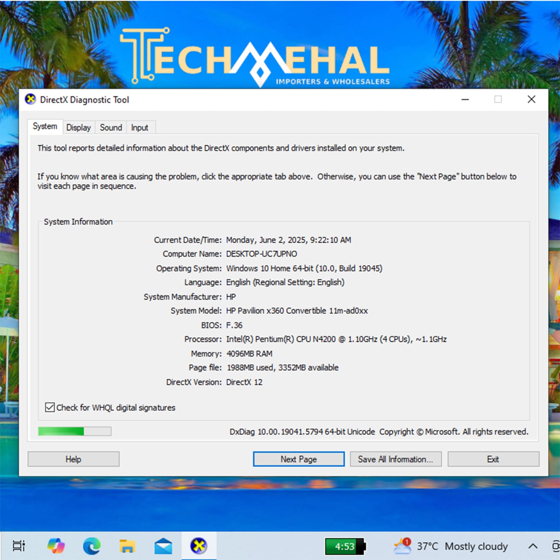Open the weather widget icon
Screen dimensions: 560x560
click(402, 546)
